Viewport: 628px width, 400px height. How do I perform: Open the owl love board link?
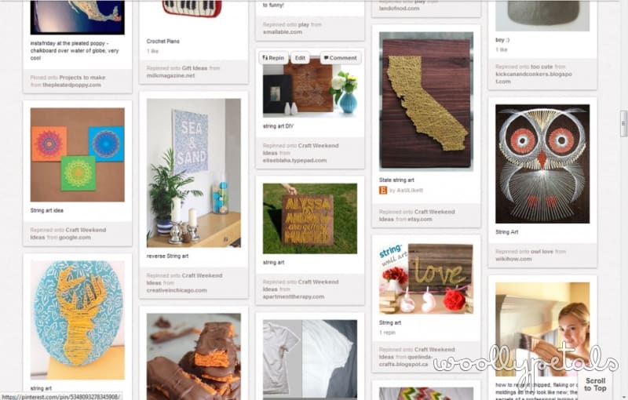[x=542, y=252]
